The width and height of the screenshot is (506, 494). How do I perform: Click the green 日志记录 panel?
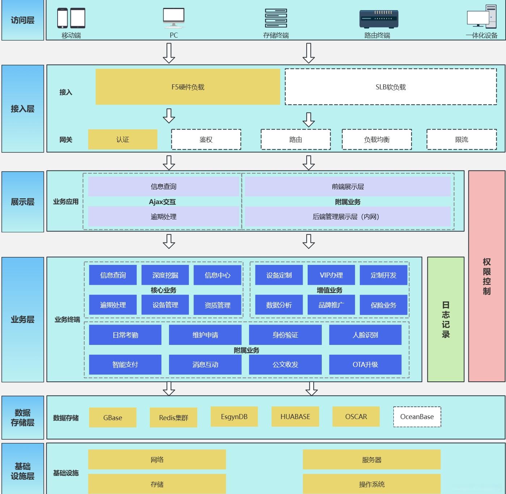point(446,319)
